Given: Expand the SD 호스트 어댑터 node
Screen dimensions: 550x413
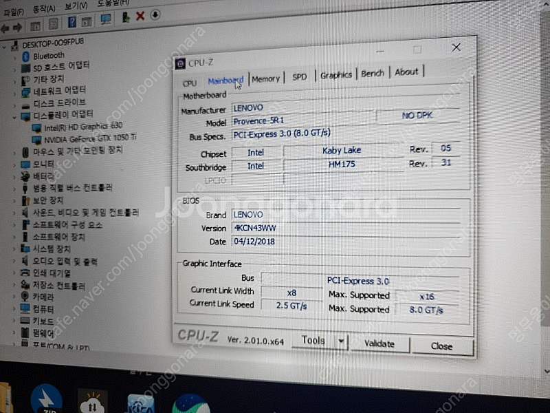Looking at the screenshot, I should [14, 70].
